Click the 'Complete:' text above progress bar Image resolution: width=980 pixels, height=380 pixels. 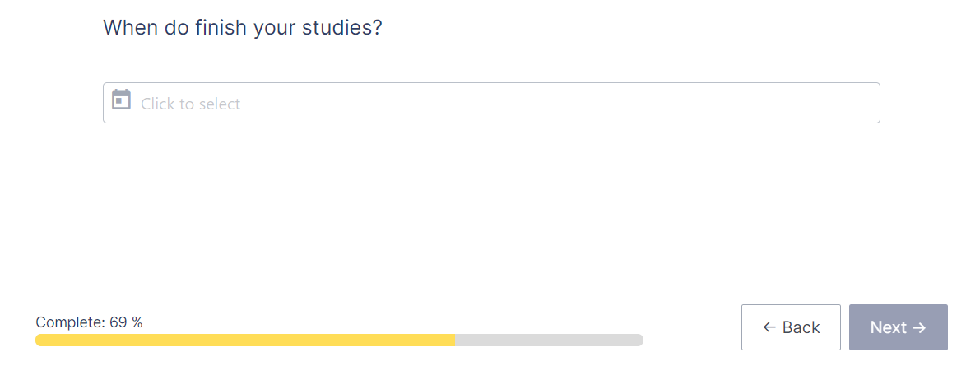[71, 322]
